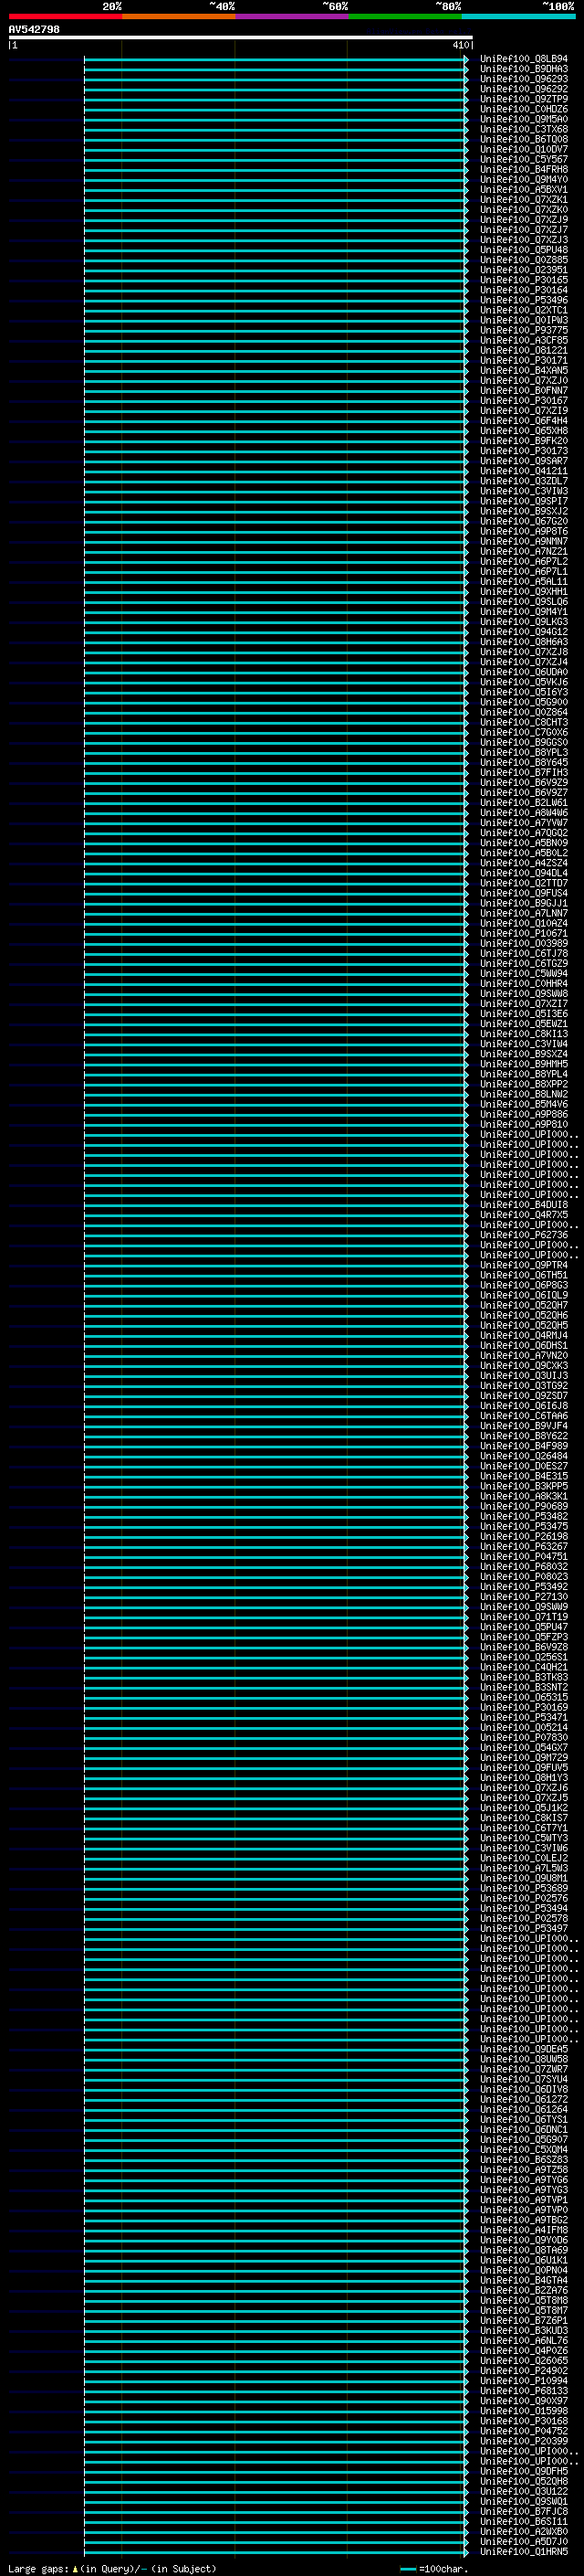Viewport: 584px width, 2576px height.
Task: Select hit label UniRef100_Q0Z885
Action: (523, 260)
